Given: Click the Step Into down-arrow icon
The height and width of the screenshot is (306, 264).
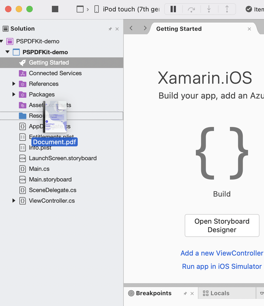Looking at the screenshot, I should tap(209, 9).
